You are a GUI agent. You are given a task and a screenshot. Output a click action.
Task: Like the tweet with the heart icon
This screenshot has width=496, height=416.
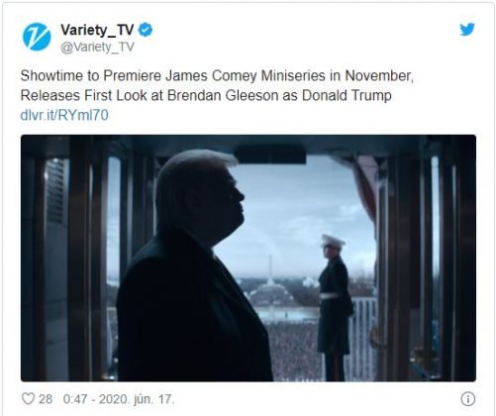28,398
